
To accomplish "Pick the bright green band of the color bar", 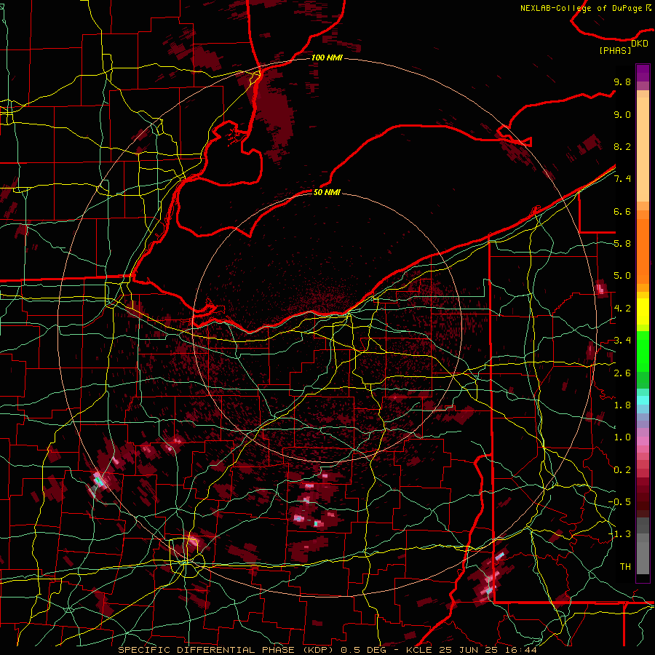I will pyautogui.click(x=643, y=351).
